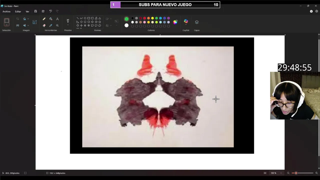
Task: Click the zoom in magnifier icon
Action: 316,173
